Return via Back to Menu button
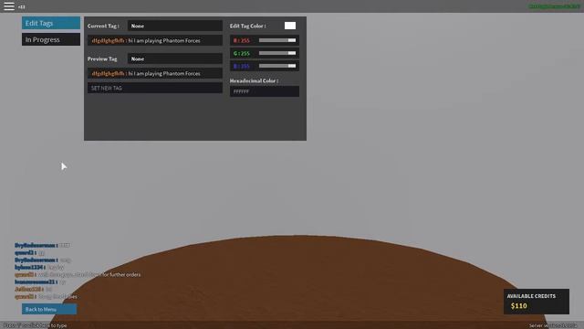 49,309
